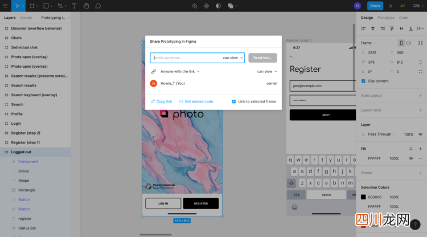Screen dimensions: 427x237
Task: Select portrait frame orientation icon
Action: point(401,43)
